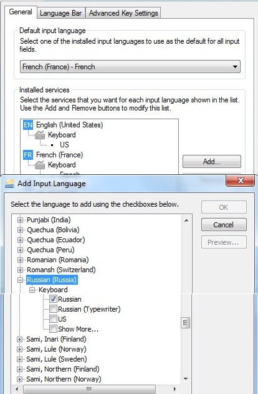Image resolution: width=258 pixels, height=394 pixels.
Task: Select English (United States) in installed services
Action: click(69, 125)
